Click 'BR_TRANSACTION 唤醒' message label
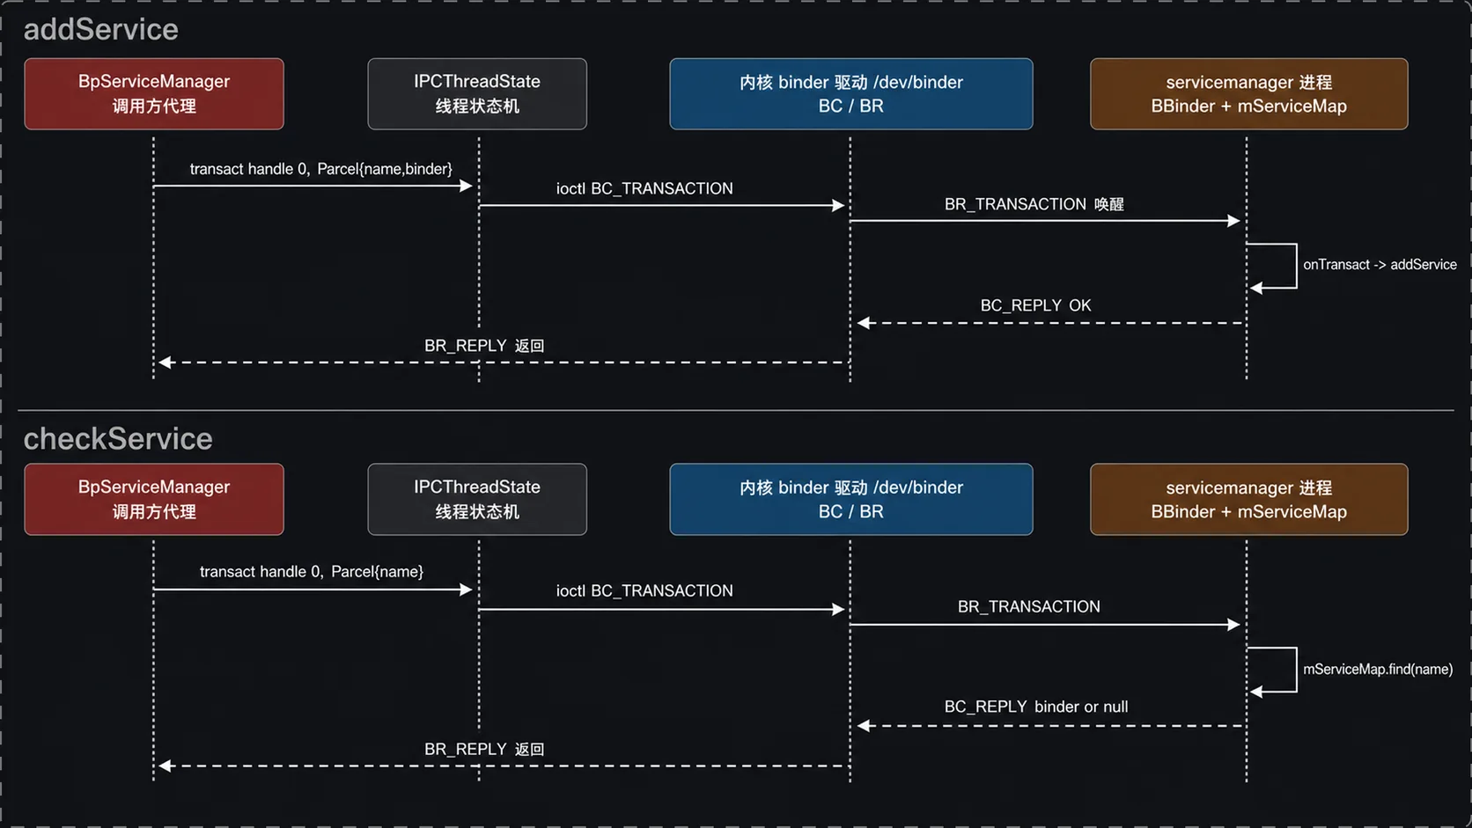 1034,204
